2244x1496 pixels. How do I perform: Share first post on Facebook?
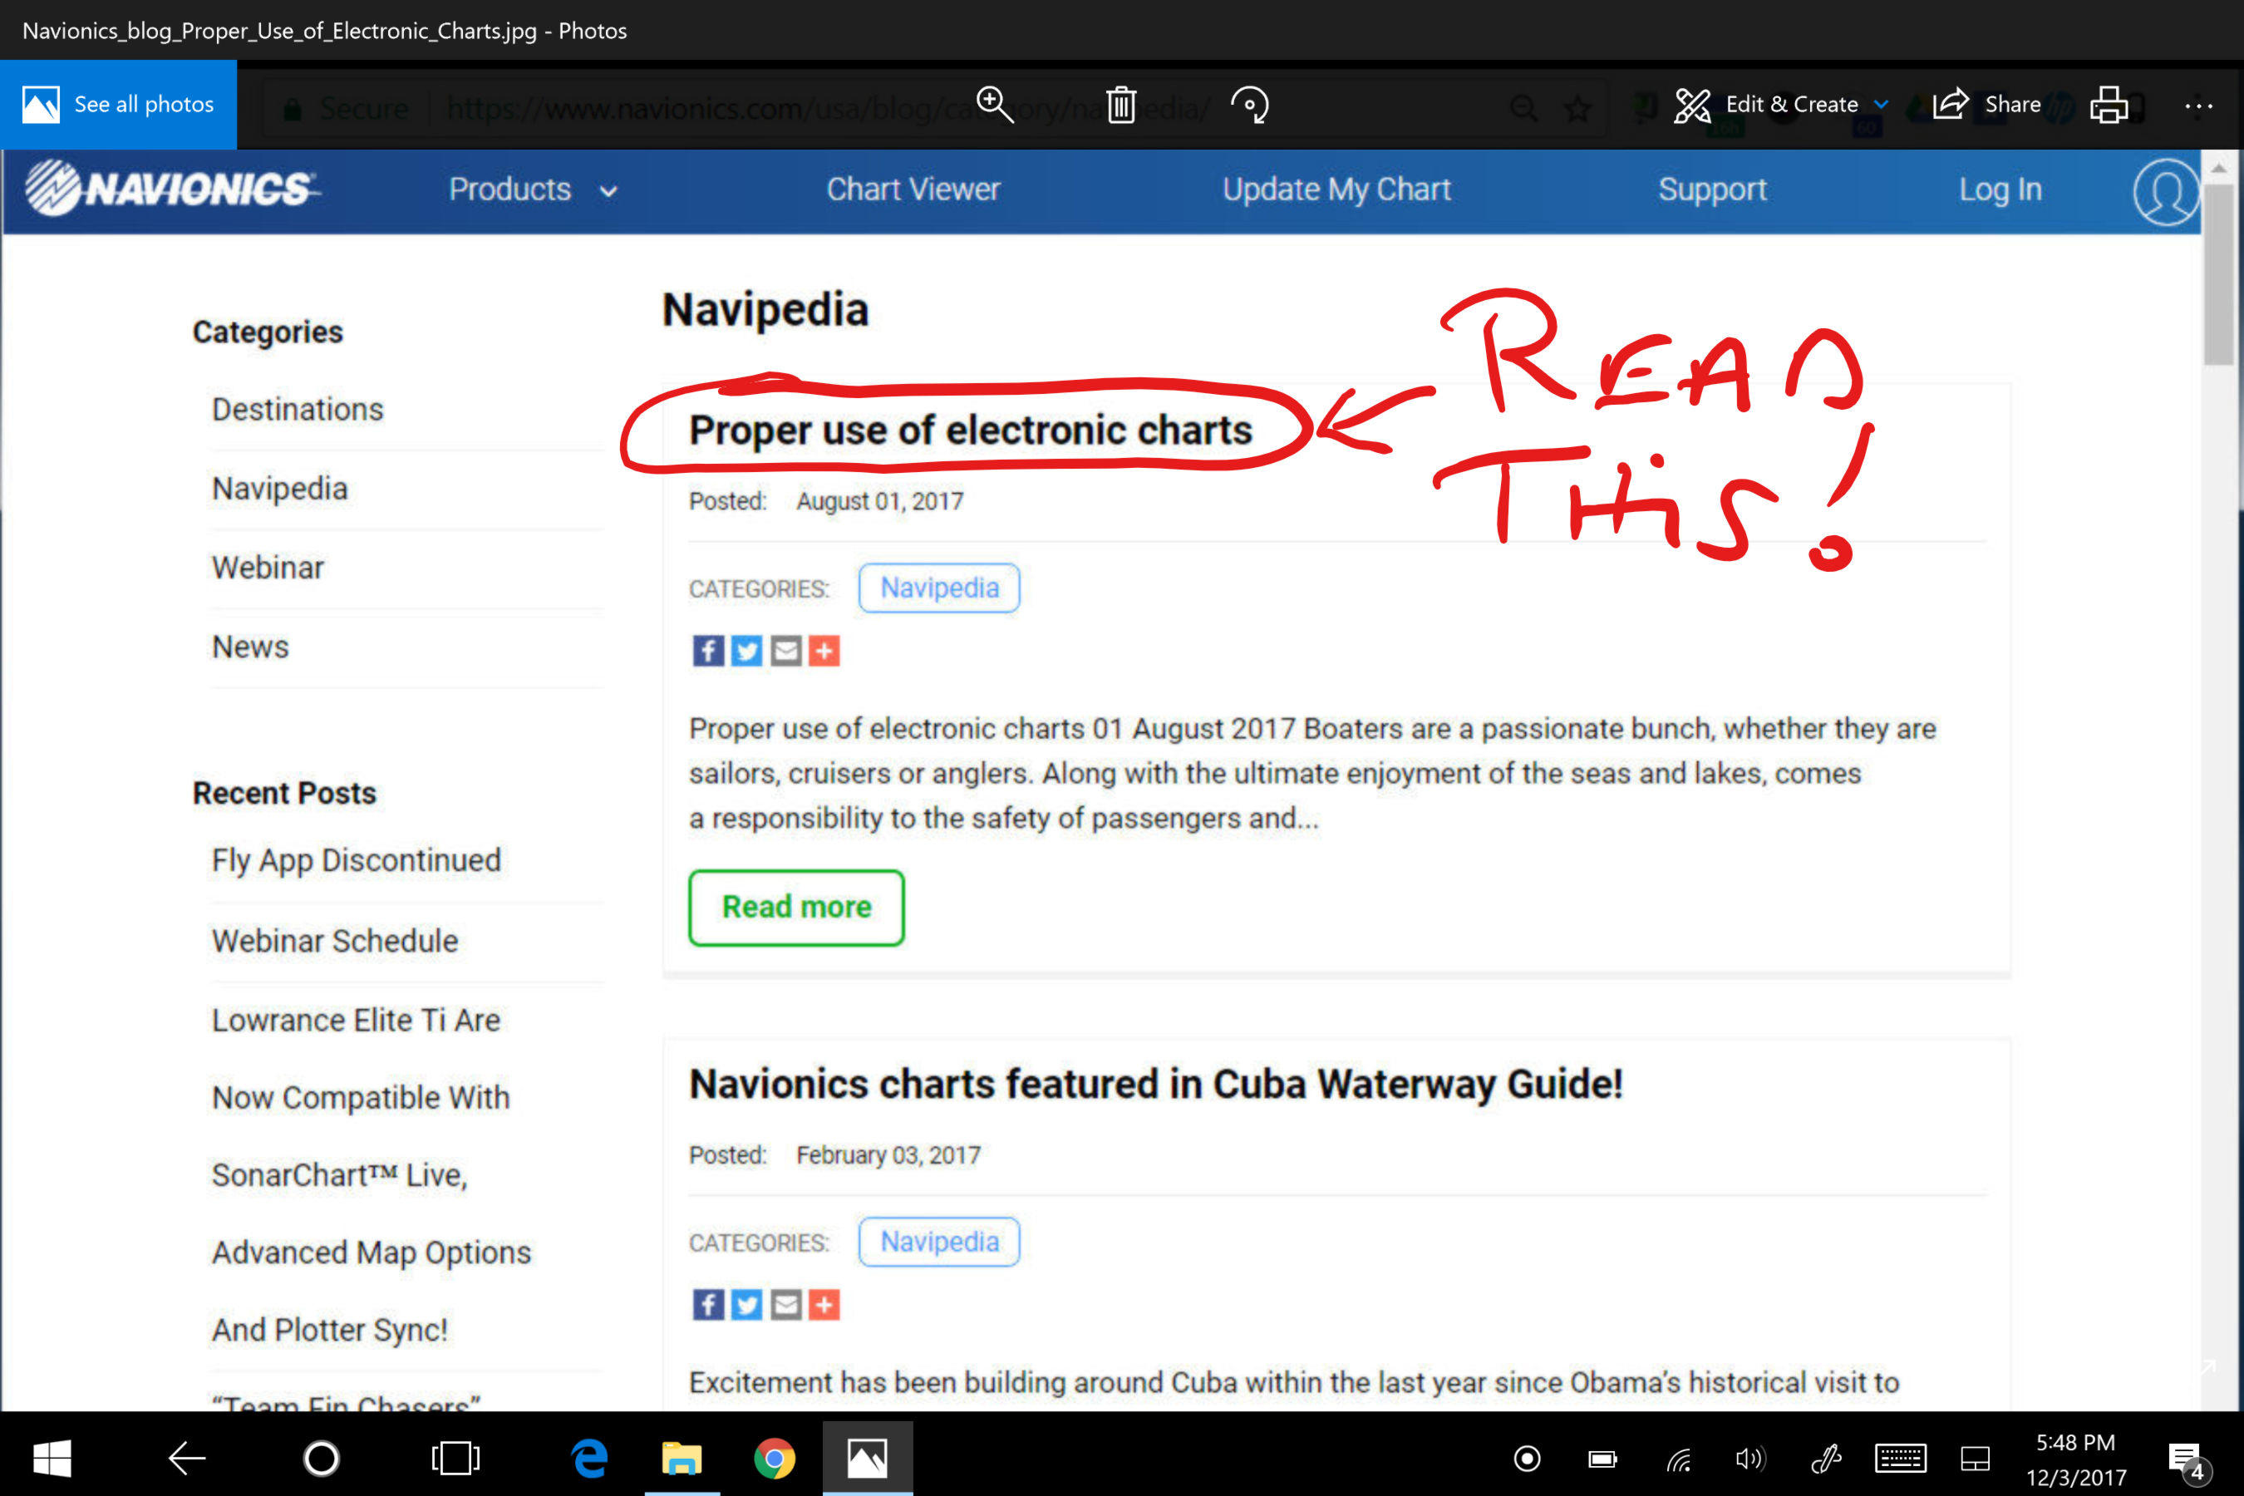pos(708,651)
